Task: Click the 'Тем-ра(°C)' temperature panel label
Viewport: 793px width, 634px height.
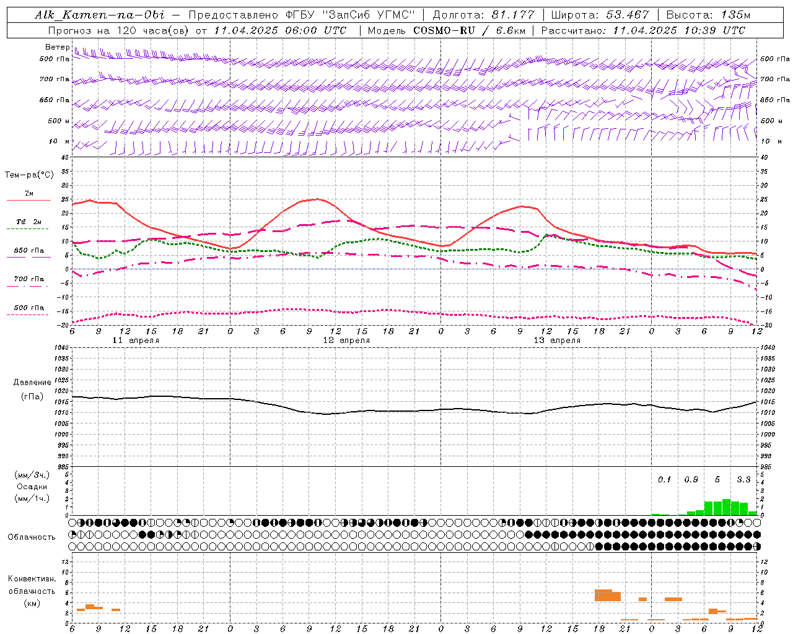Action: tap(29, 175)
